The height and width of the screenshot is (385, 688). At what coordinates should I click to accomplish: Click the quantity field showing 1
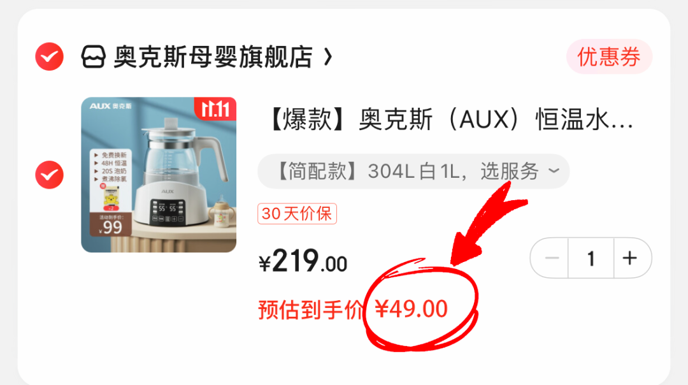(591, 258)
